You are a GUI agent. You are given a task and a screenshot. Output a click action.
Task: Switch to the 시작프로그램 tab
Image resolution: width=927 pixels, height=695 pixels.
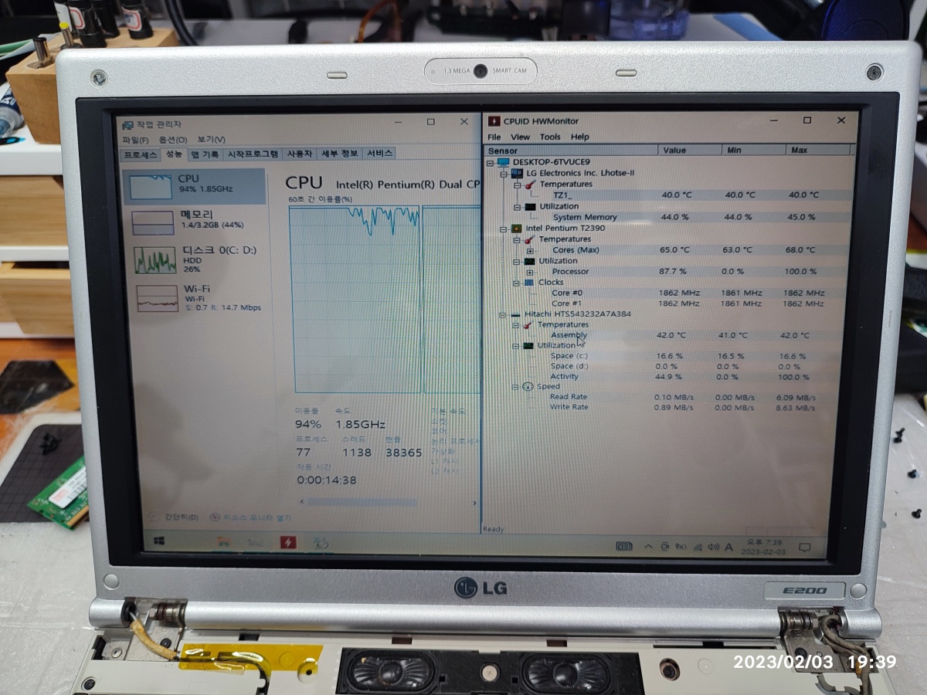(x=253, y=154)
